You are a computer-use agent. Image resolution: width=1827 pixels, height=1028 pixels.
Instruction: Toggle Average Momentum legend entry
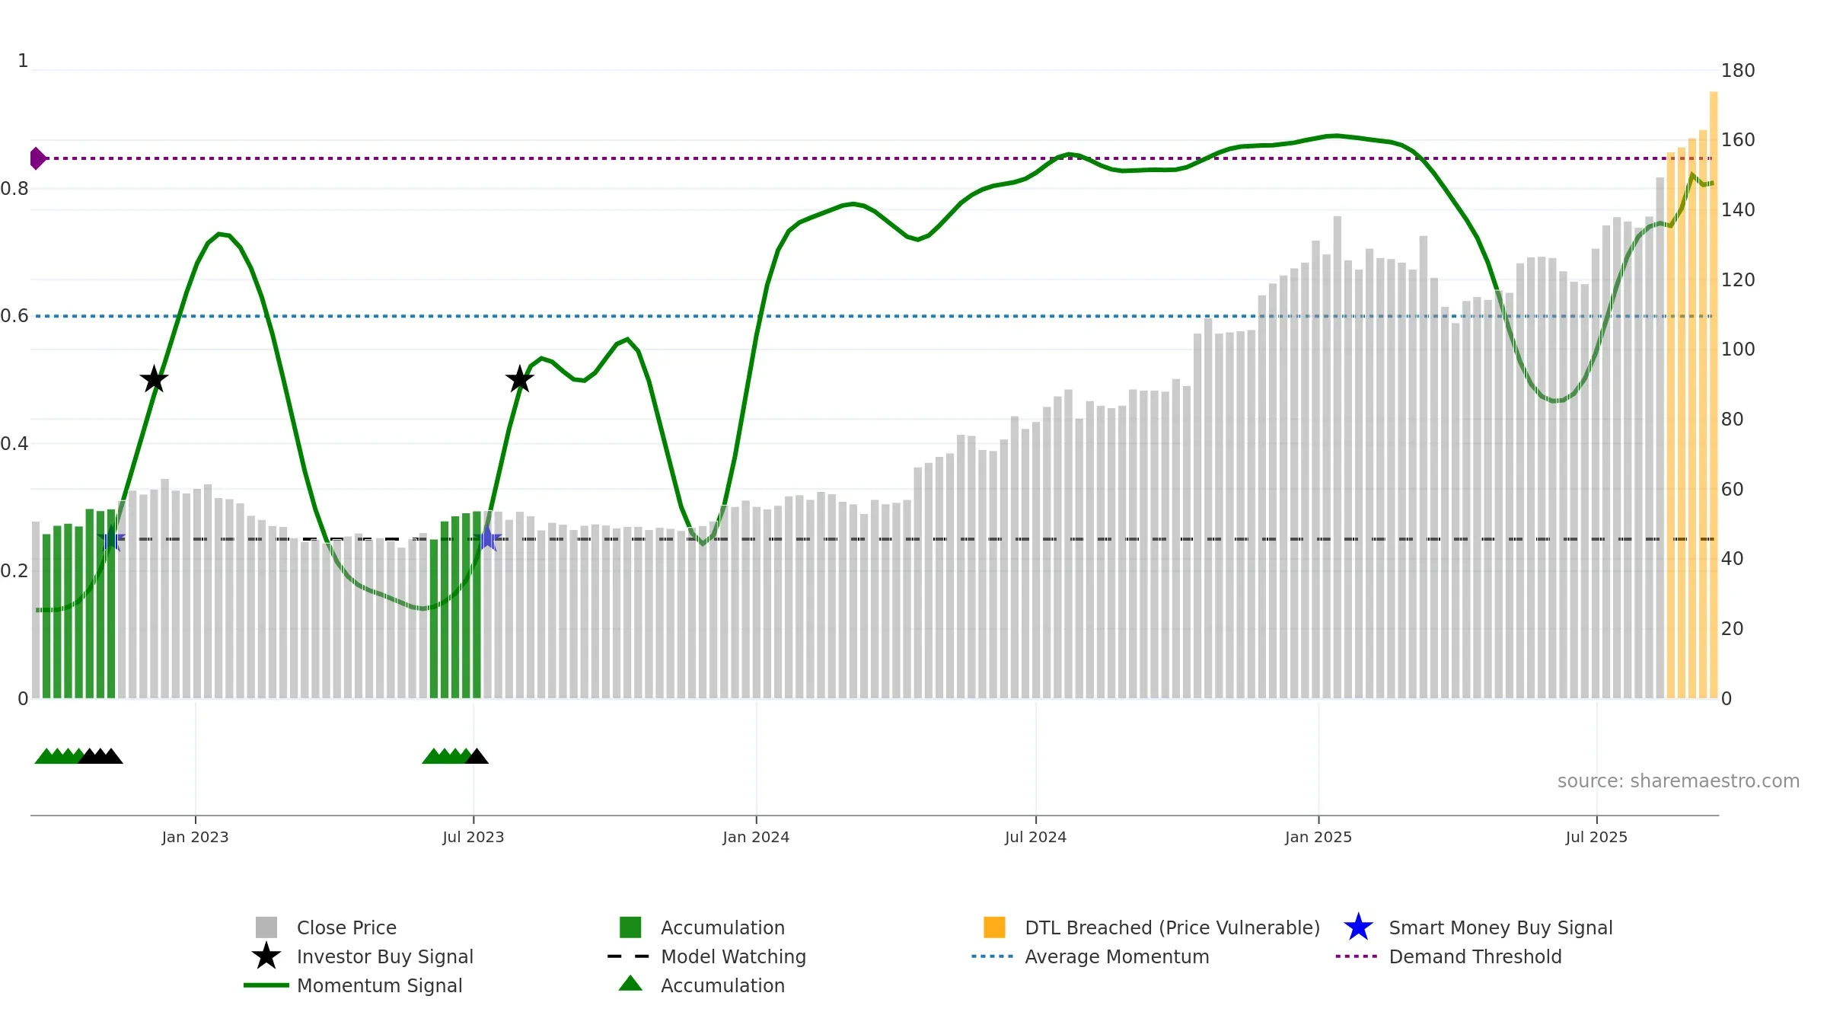pos(1116,956)
